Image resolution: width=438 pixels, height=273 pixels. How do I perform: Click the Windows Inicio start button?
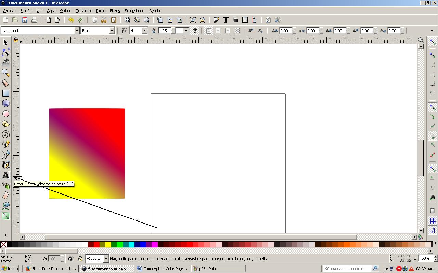tap(10, 269)
